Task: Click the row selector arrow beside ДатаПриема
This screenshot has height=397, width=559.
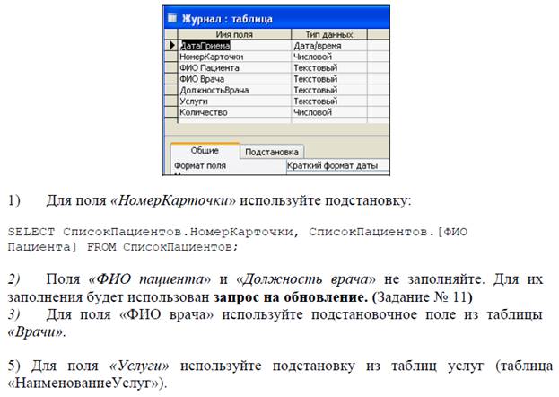Action: (172, 45)
